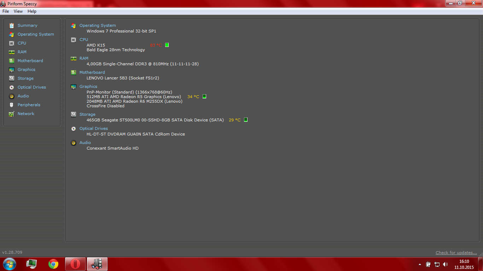Click 'LENOVO Lancer 5B3 (Socket FS1r2)' text
Screen dimensions: 483x271
click(x=123, y=78)
